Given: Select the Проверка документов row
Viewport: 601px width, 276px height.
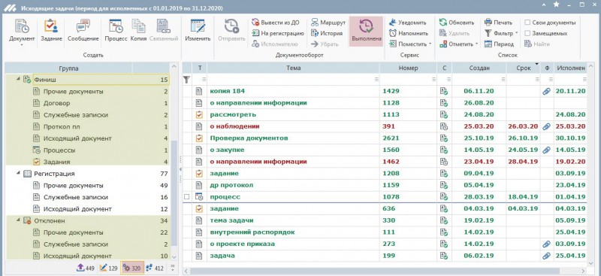Looking at the screenshot, I should pyautogui.click(x=385, y=138).
